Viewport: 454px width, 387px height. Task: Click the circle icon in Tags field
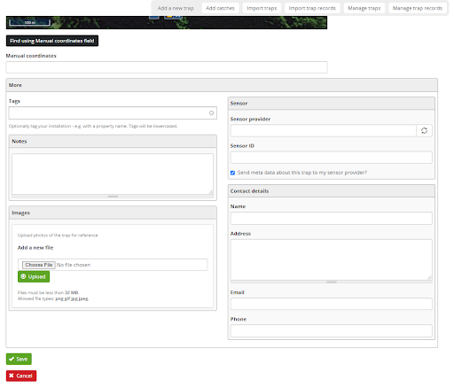[211, 113]
